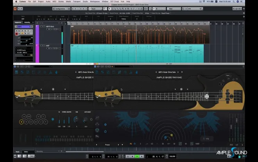Image resolution: width=258 pixels, height=162 pixels.
Task: Open the Preset dropdown arrow in right plugin bottom
Action: point(122,145)
